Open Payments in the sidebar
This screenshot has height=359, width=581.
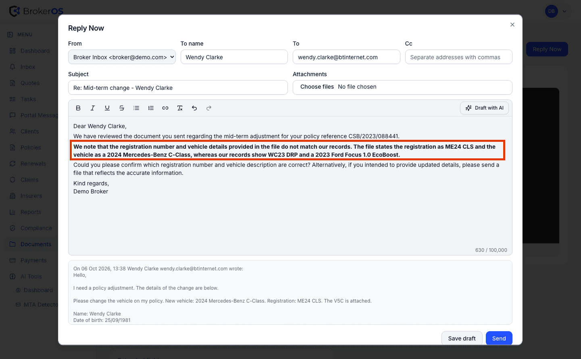(x=33, y=260)
